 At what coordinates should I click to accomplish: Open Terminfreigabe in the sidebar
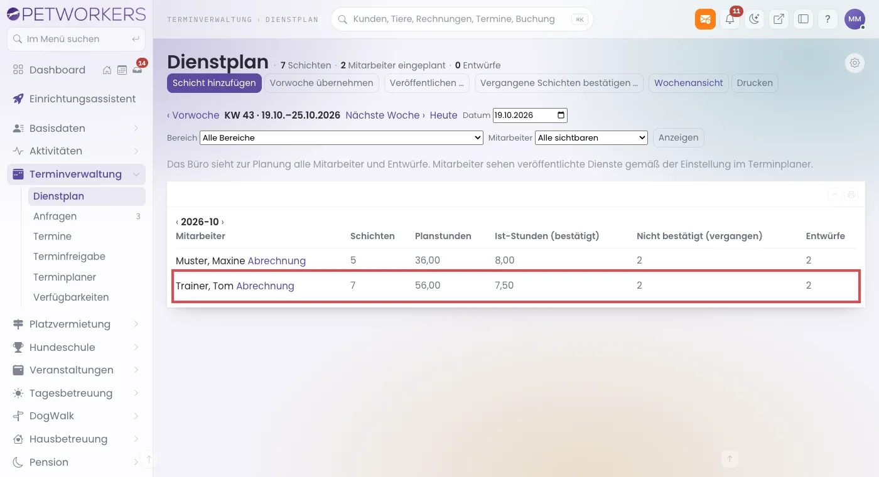pyautogui.click(x=87, y=256)
